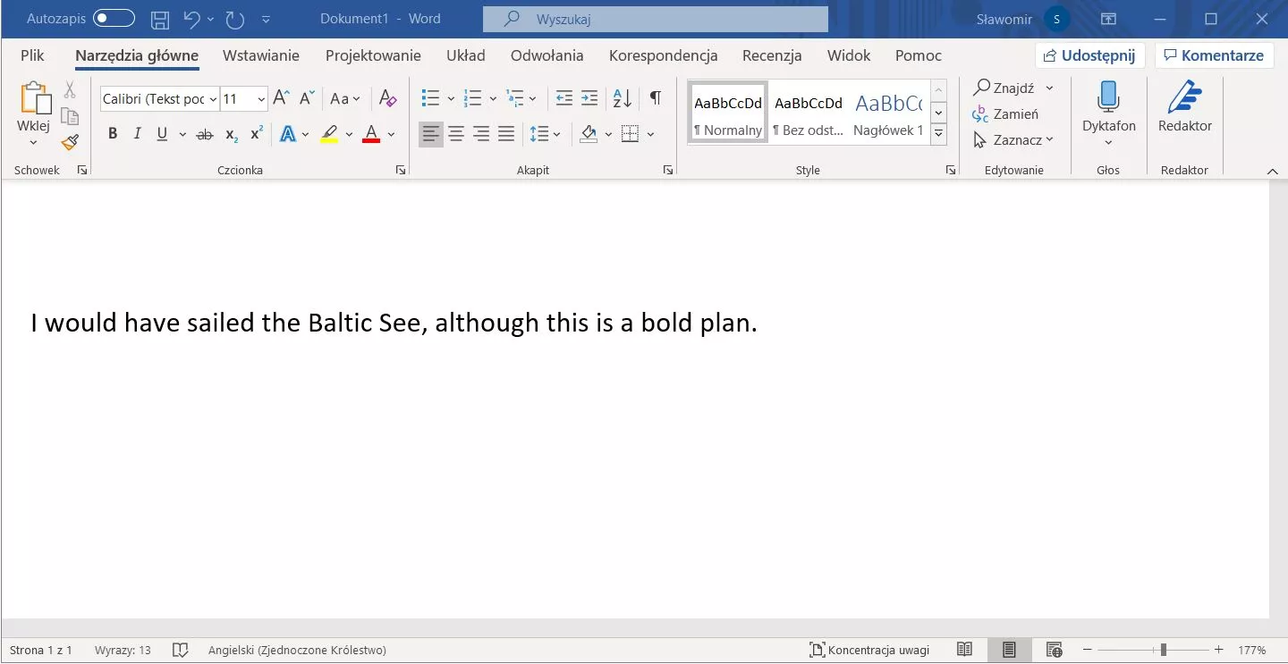Toggle Superscript formatting

pyautogui.click(x=256, y=133)
